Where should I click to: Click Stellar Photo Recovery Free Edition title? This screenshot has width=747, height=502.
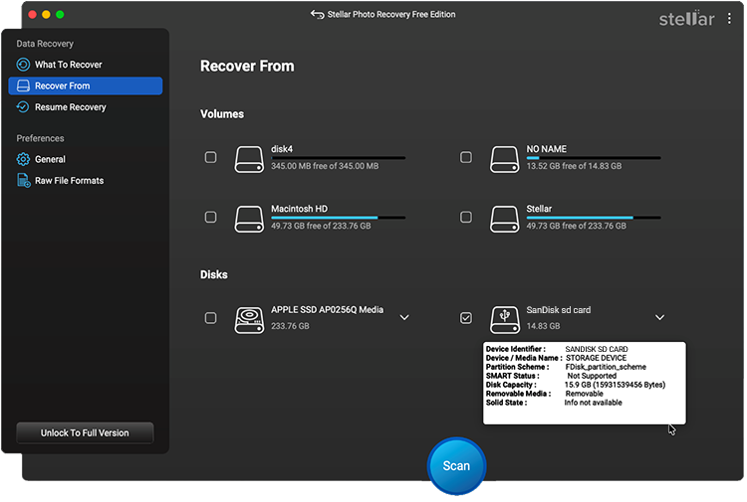pos(391,14)
